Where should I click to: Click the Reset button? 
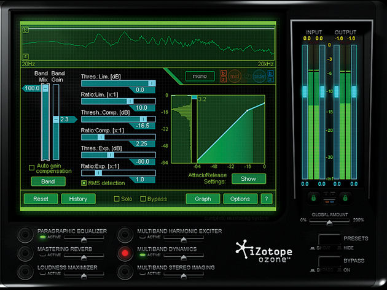tap(41, 199)
